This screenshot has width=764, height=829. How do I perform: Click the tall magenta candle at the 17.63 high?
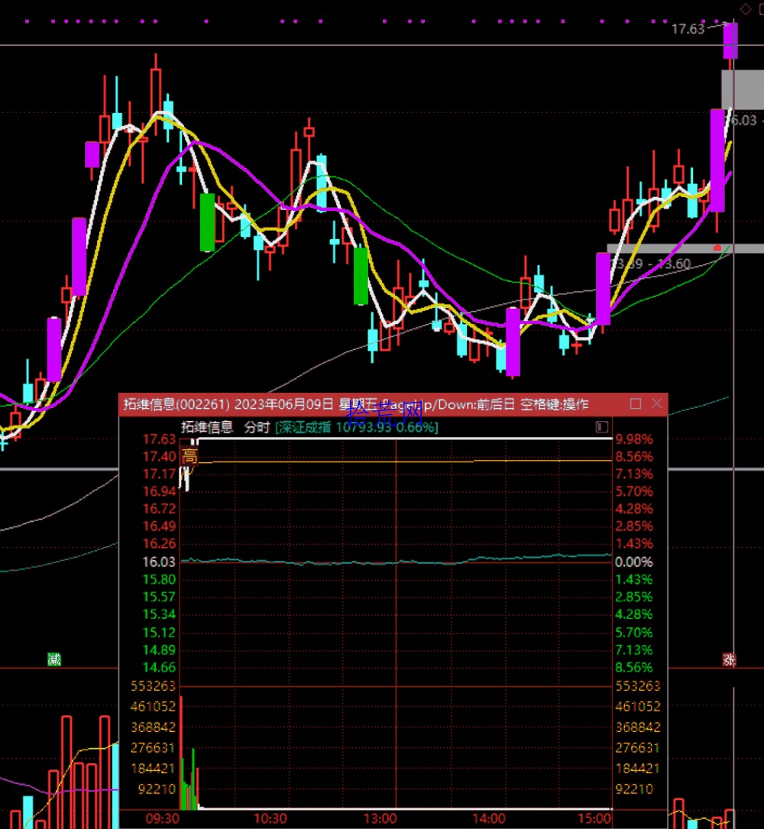pyautogui.click(x=730, y=40)
